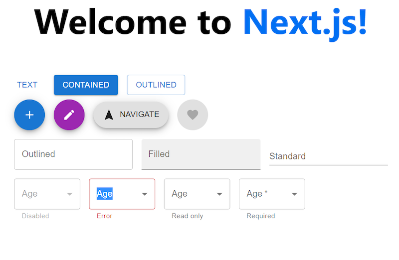Click the Disabled Age select box

(x=47, y=194)
